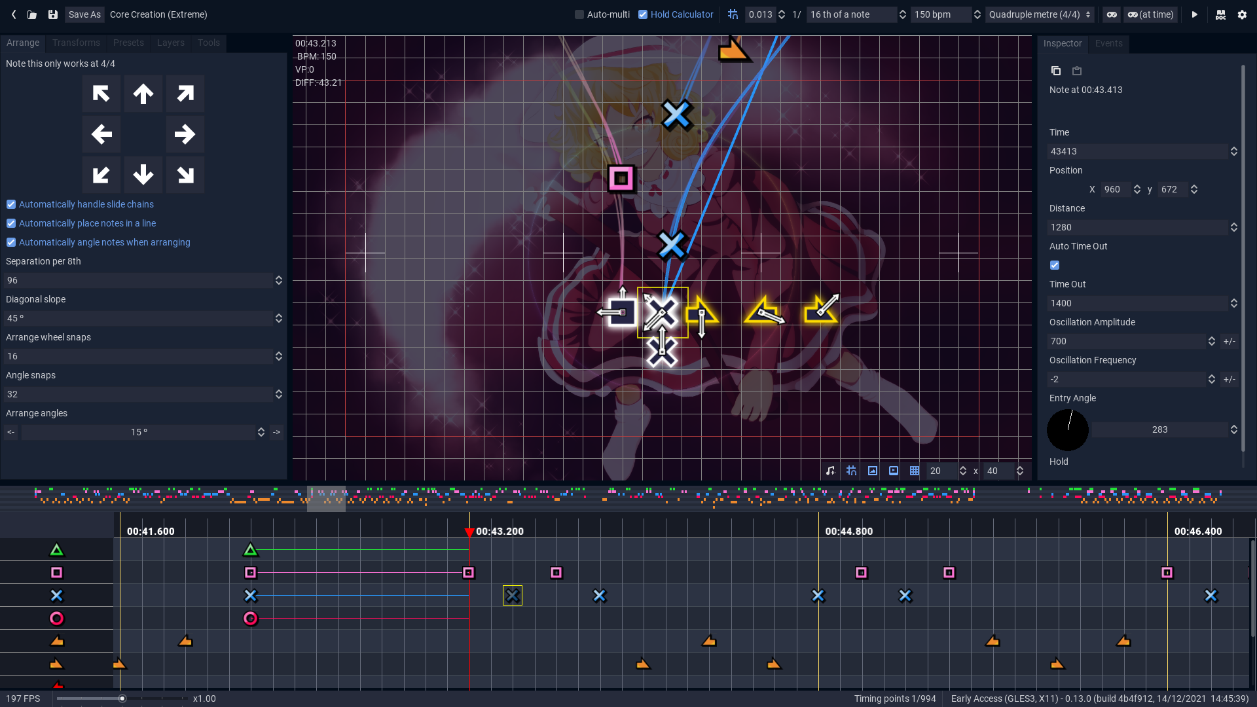Click the arrange up-left arrow
Image resolution: width=1257 pixels, height=707 pixels.
coord(101,94)
